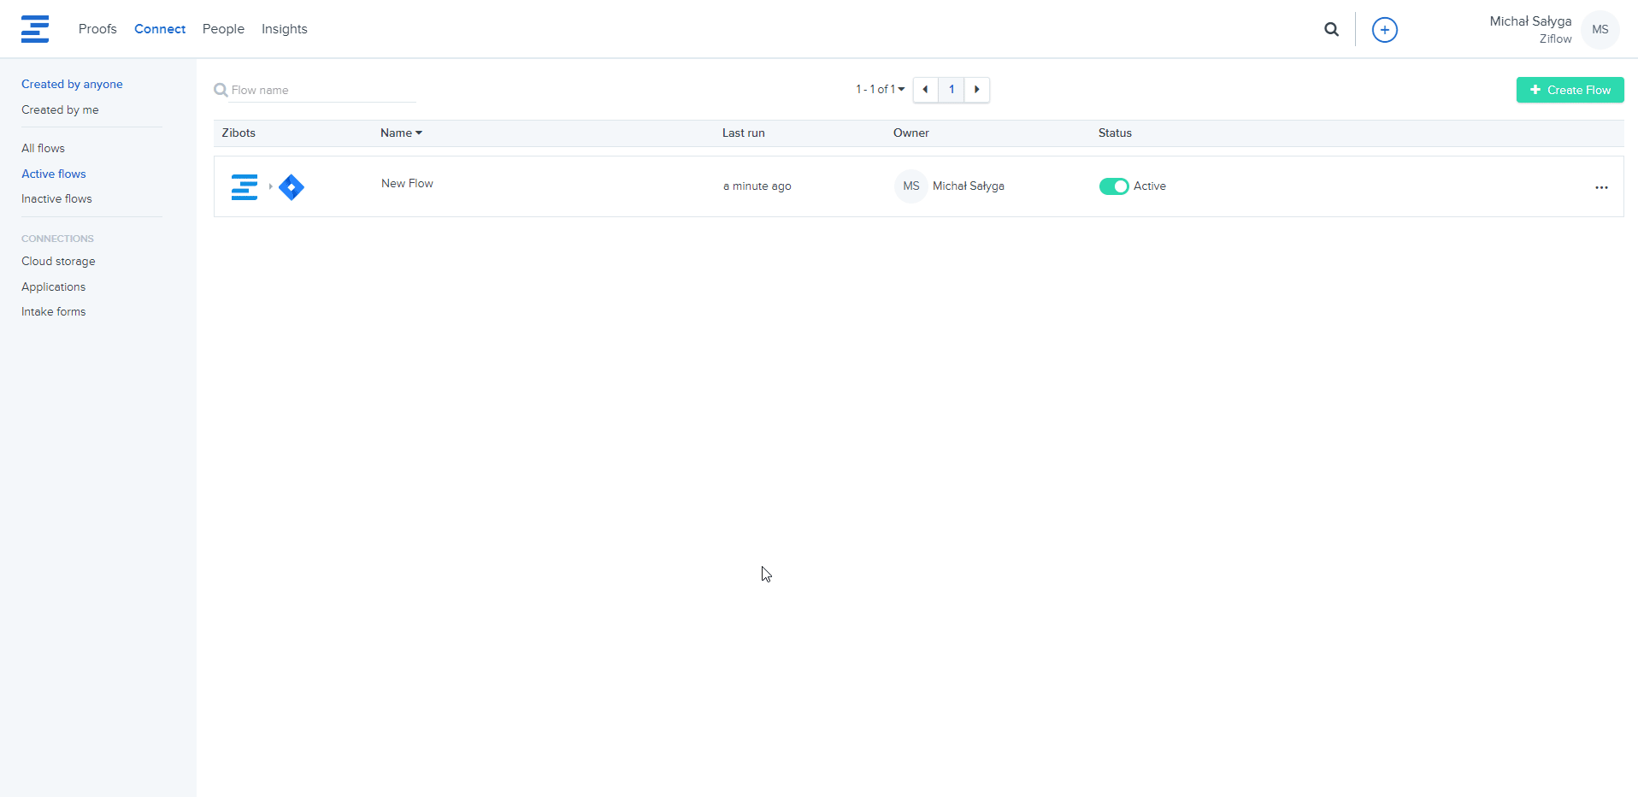Click the Ziflow zibot icon in flow row
The height and width of the screenshot is (797, 1638).
(x=245, y=186)
